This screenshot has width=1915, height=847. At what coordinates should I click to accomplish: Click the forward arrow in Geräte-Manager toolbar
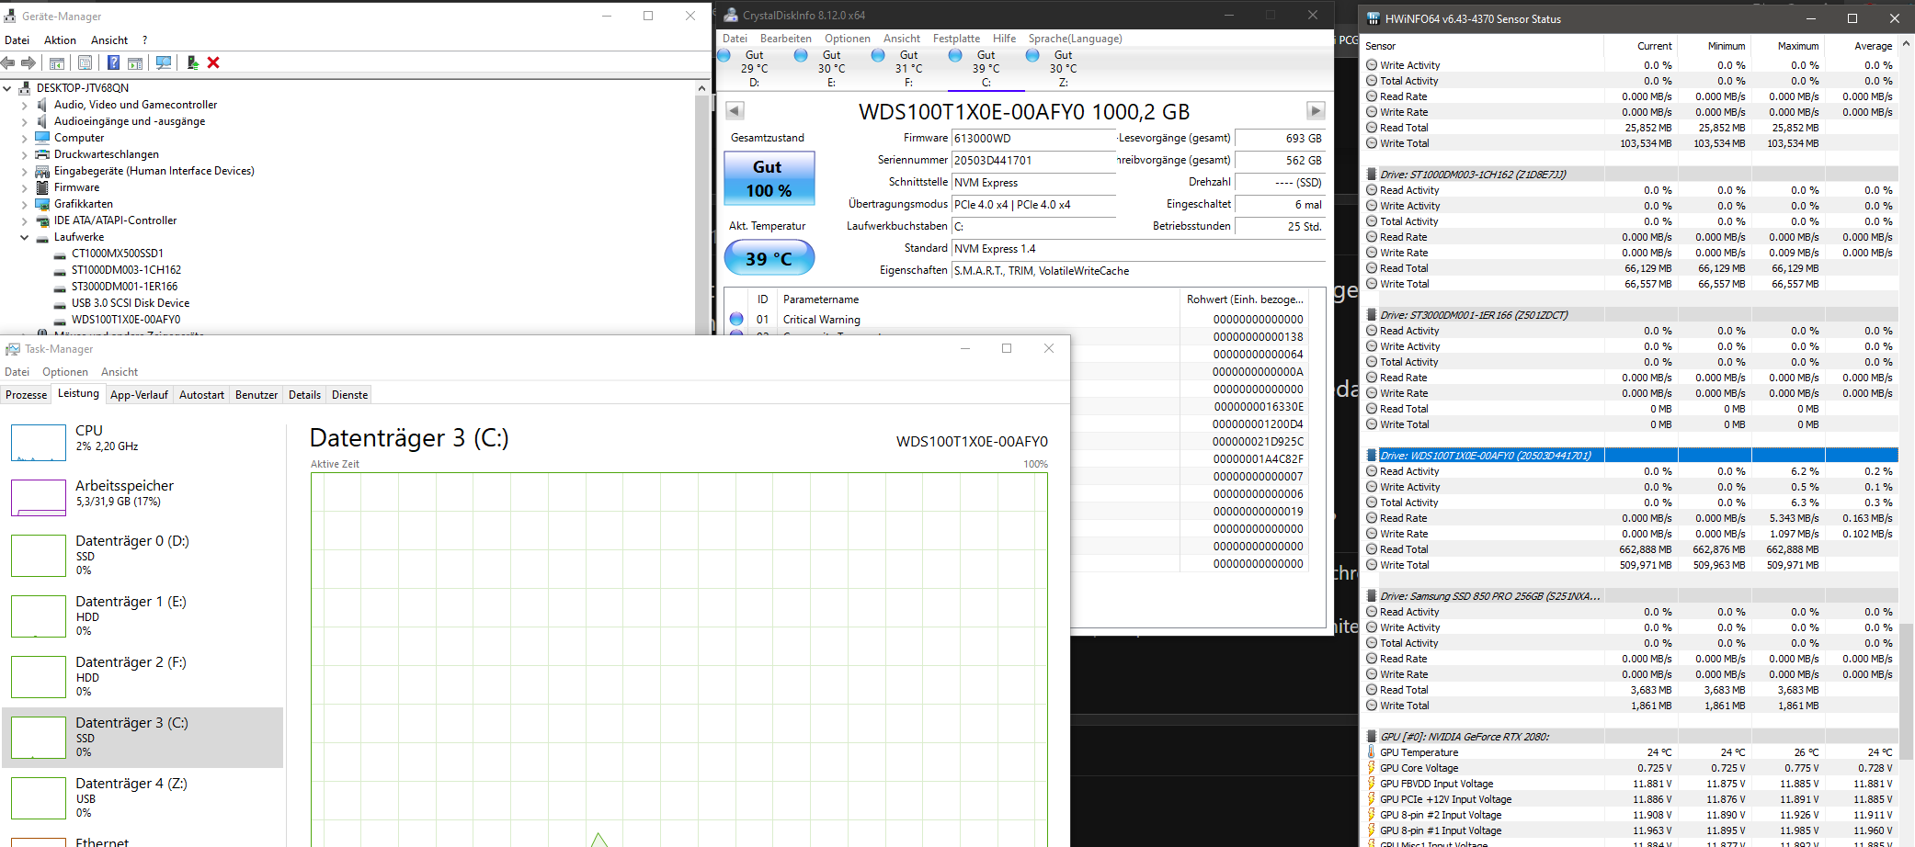coord(28,62)
